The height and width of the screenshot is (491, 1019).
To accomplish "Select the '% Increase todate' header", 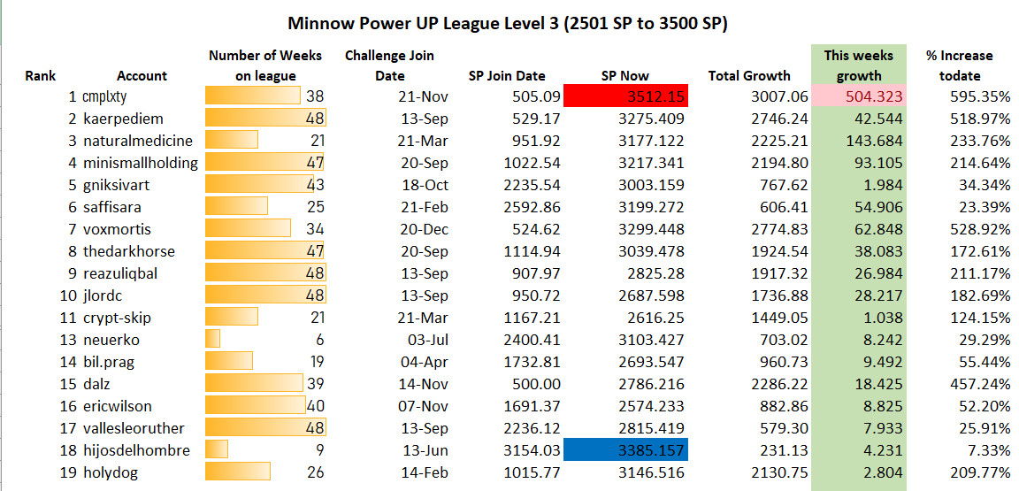I will click(x=959, y=65).
